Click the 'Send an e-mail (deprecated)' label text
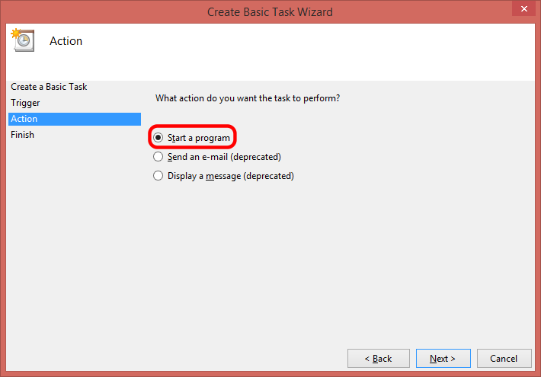This screenshot has width=541, height=377. (x=224, y=157)
